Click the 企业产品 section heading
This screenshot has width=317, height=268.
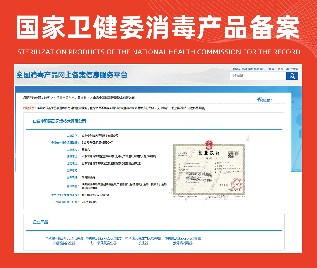pos(40,222)
